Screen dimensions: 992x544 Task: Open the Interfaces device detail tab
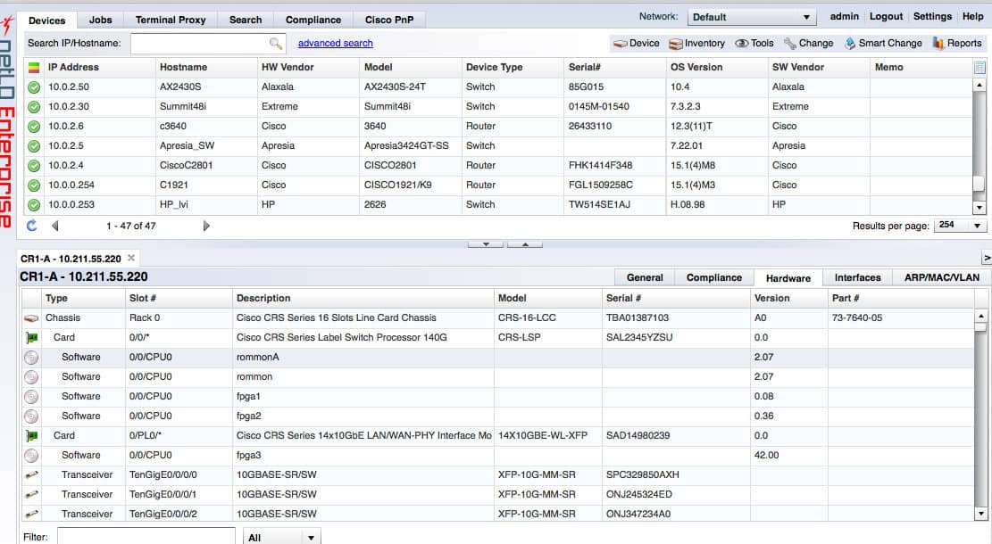click(857, 277)
